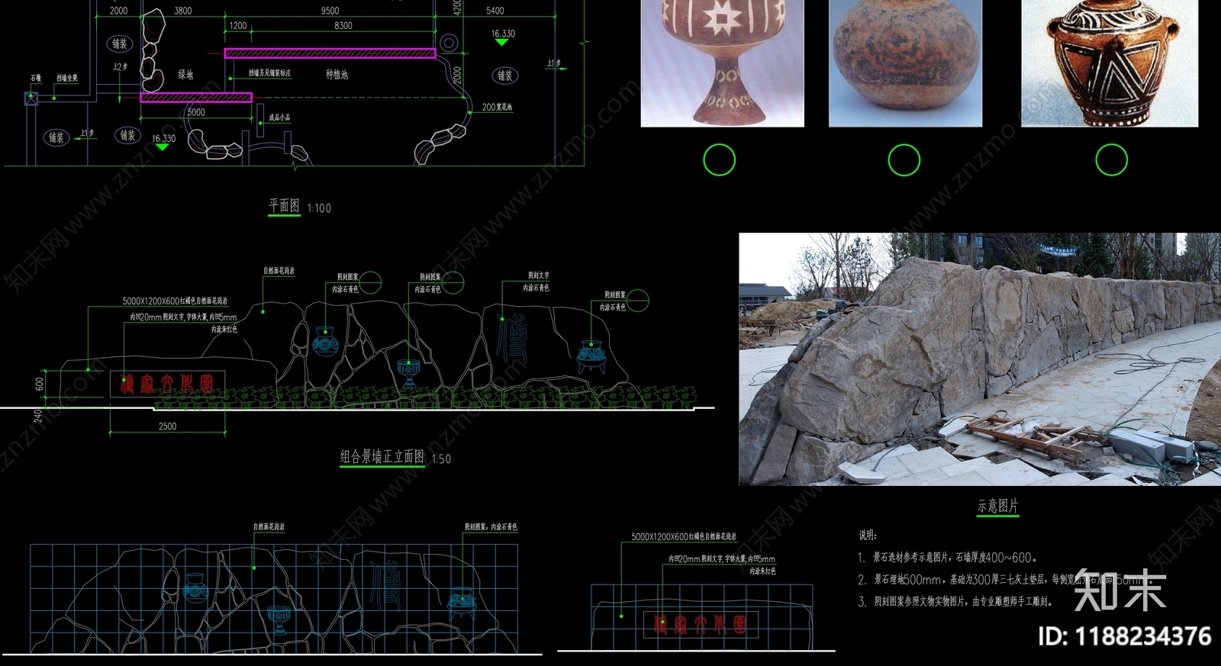
Task: Select the "9500" plan dimension
Action: click(x=330, y=11)
